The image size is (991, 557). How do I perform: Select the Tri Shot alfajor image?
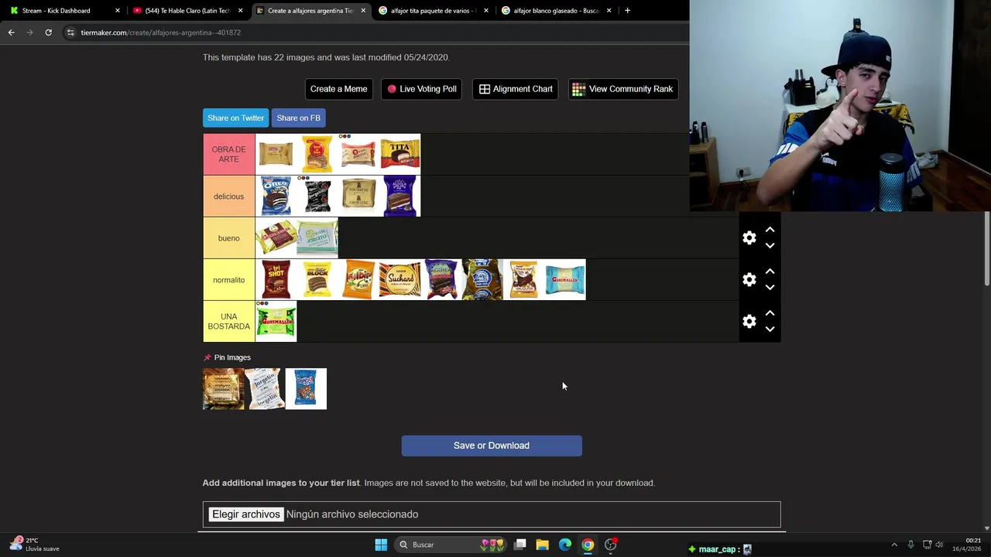276,280
